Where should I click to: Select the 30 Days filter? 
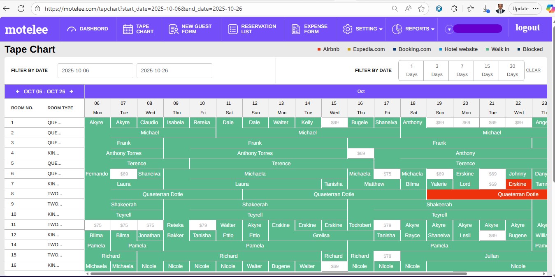coord(512,70)
